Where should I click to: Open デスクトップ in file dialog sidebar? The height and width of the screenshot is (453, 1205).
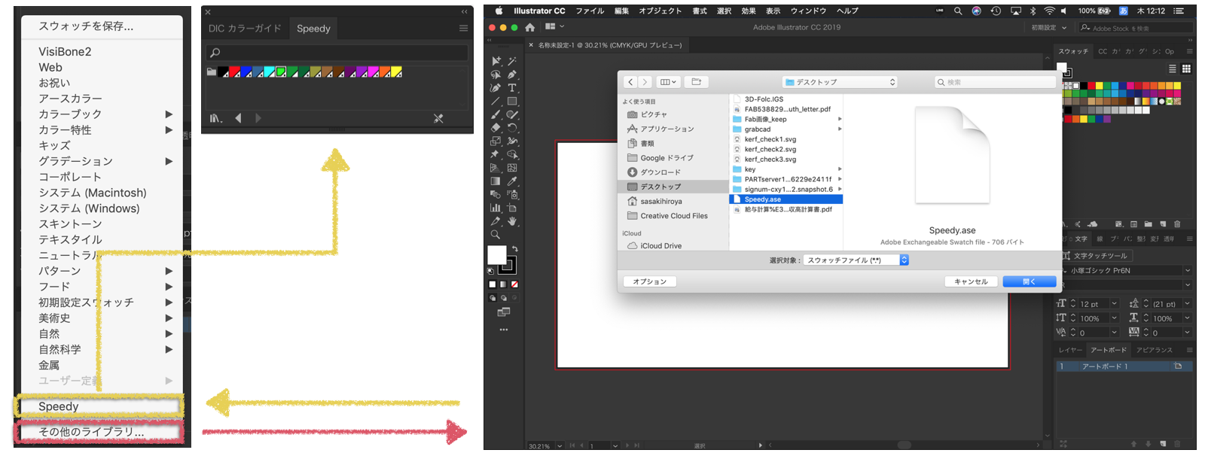tap(673, 187)
